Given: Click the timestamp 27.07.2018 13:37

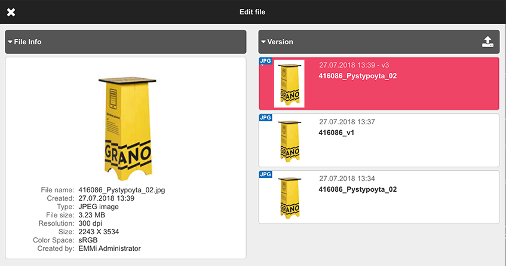Looking at the screenshot, I should click(x=347, y=122).
